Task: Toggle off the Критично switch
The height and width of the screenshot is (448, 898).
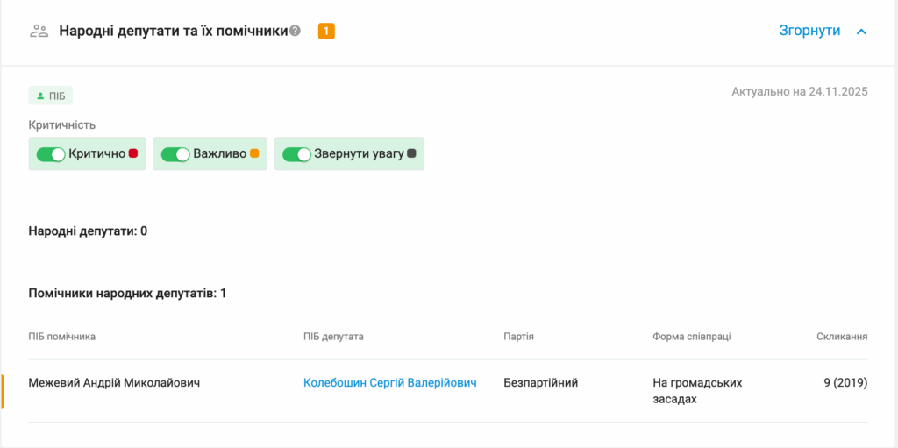Action: pos(51,154)
